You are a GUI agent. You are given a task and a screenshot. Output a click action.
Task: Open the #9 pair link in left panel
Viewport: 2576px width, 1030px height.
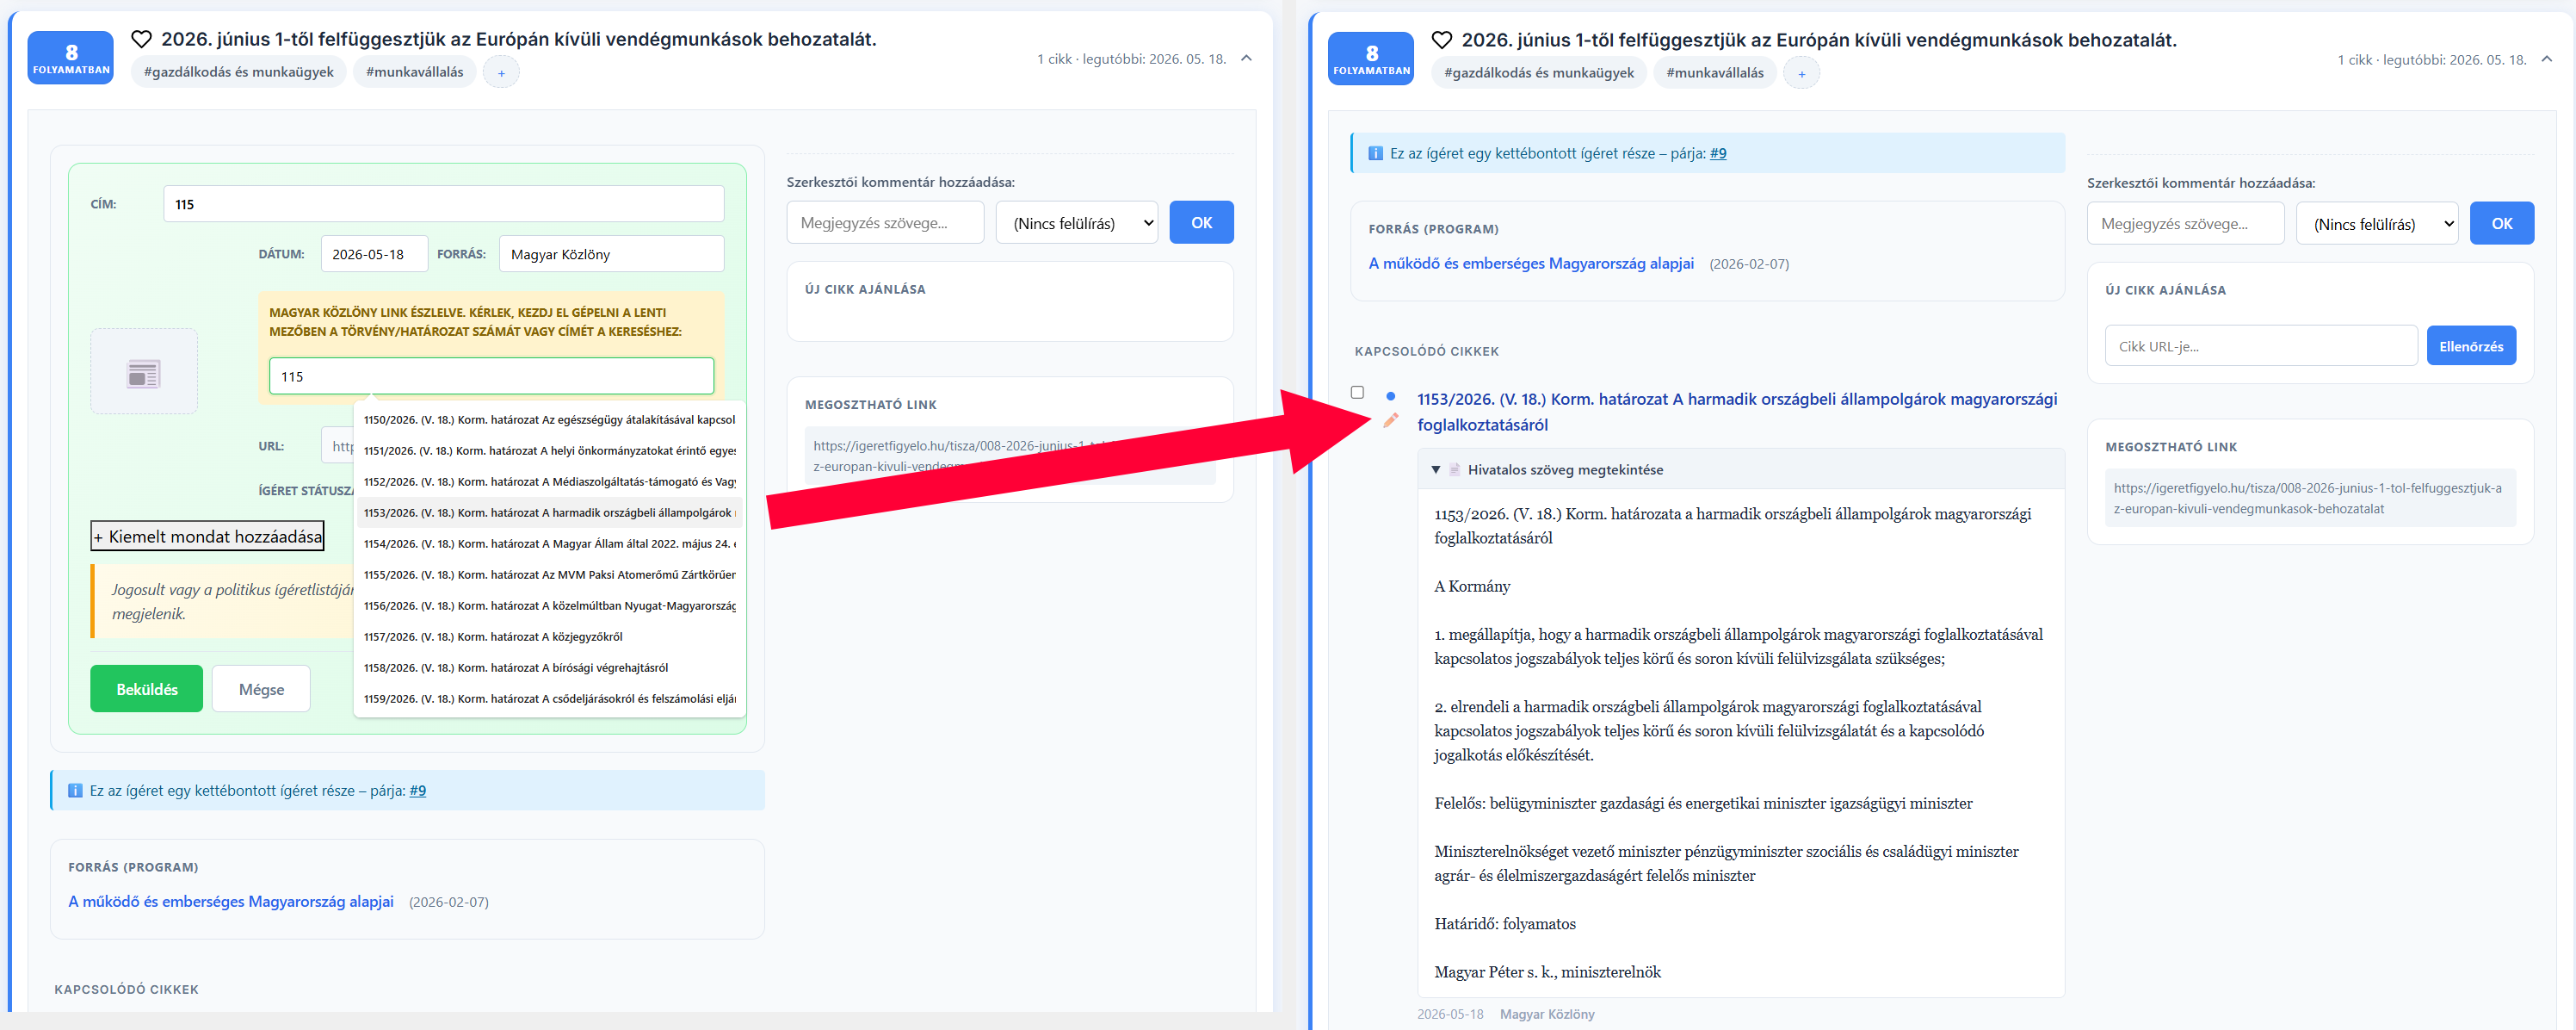point(417,791)
